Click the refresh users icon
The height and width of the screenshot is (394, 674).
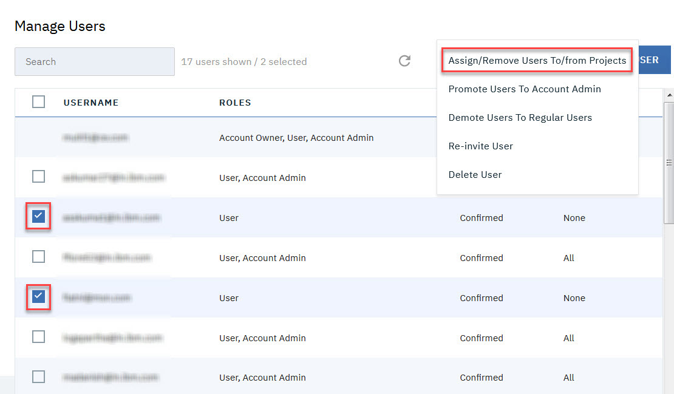(404, 61)
